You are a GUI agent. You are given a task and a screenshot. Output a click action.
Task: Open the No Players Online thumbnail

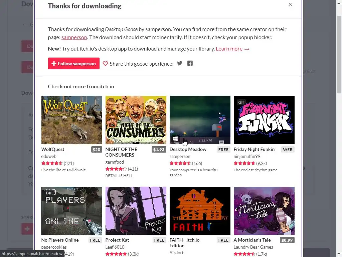pos(72,211)
